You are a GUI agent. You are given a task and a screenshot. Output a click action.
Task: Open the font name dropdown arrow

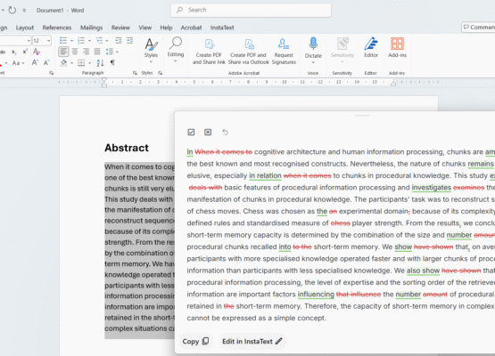click(x=29, y=41)
